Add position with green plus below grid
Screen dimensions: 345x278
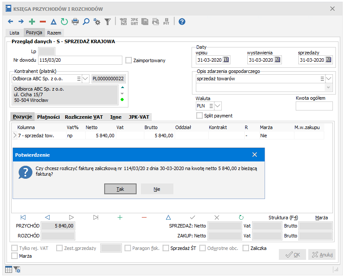click(120, 217)
